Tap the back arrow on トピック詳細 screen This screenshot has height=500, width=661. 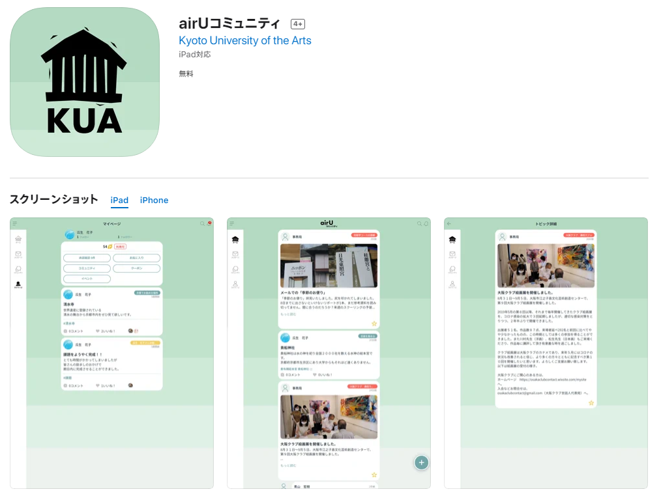click(448, 223)
